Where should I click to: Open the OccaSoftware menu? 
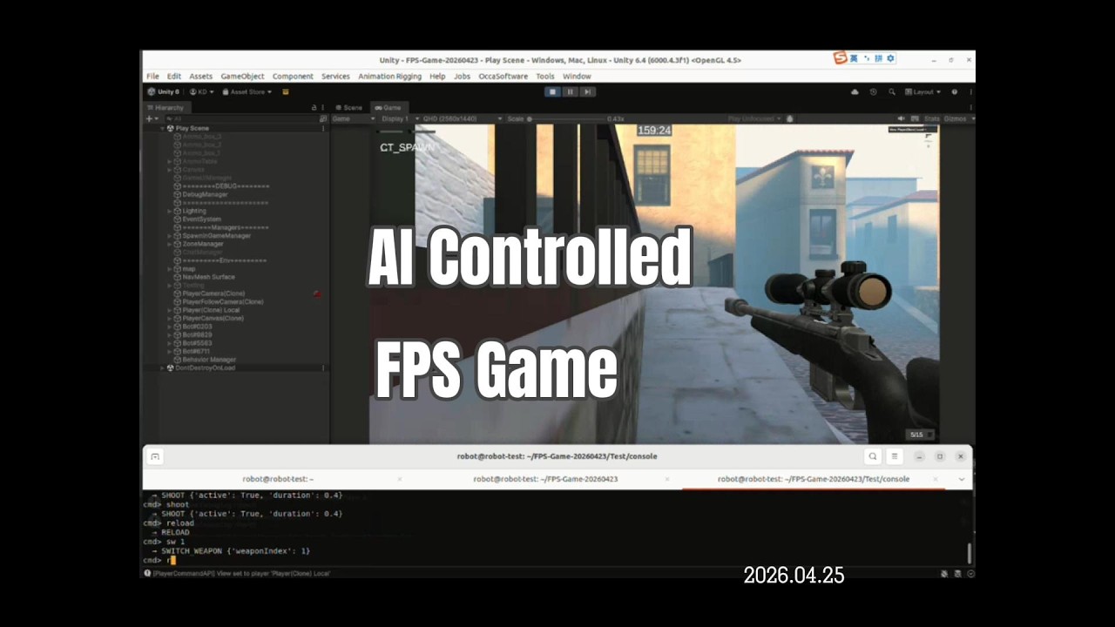[x=503, y=77]
